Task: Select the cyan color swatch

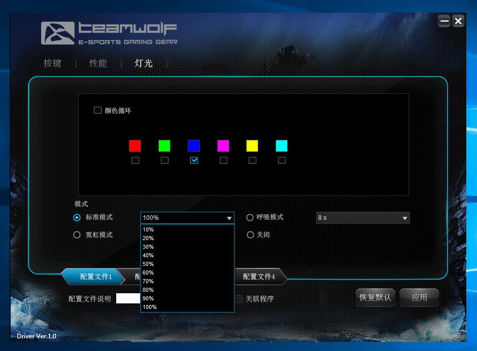Action: point(282,145)
